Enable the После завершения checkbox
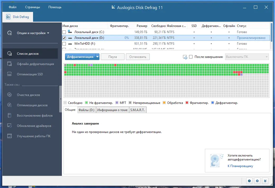 tap(191, 57)
